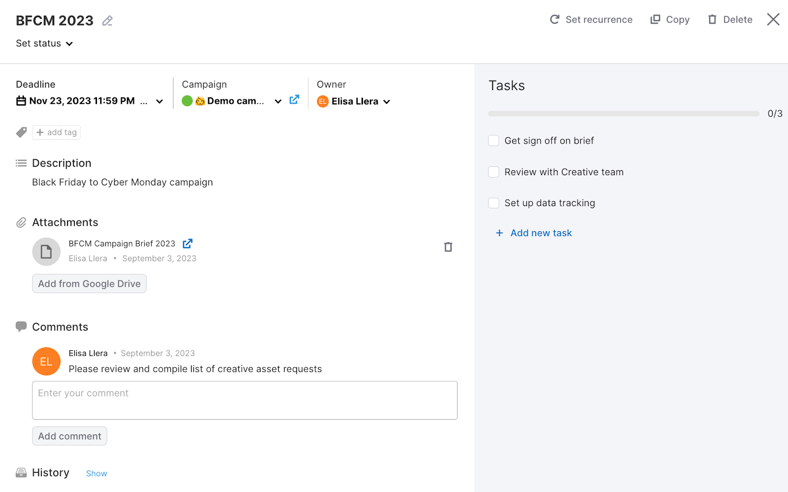Click the Please review and compile comment text
Image resolution: width=788 pixels, height=492 pixels.
(196, 369)
